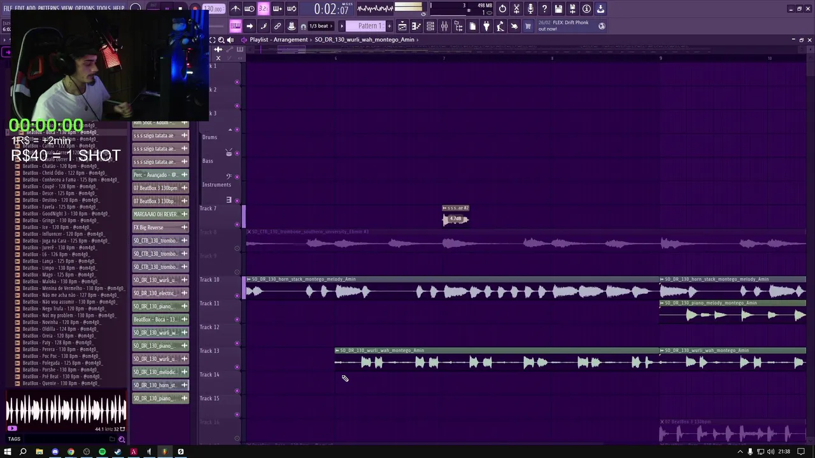Open the Pattern 1 selector
Screen dimensions: 815x458
tap(369, 26)
